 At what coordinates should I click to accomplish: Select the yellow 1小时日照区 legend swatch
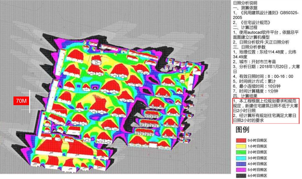coord(241,146)
